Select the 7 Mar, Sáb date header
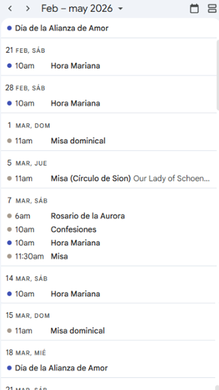 click(27, 200)
